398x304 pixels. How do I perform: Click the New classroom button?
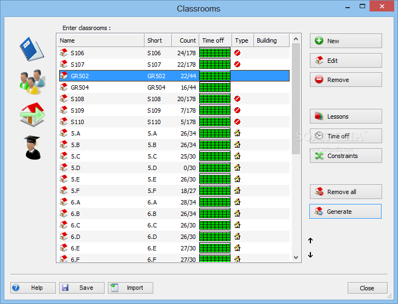(x=345, y=41)
